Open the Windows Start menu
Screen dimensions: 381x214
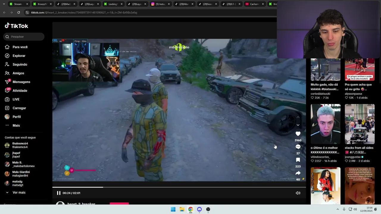pyautogui.click(x=173, y=209)
